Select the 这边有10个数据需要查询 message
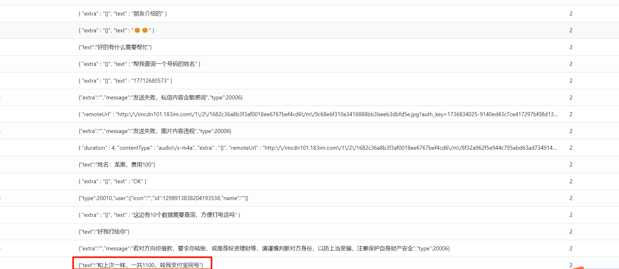This screenshot has width=619, height=269. click(159, 215)
